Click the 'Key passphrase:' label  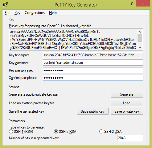coord(21,70)
